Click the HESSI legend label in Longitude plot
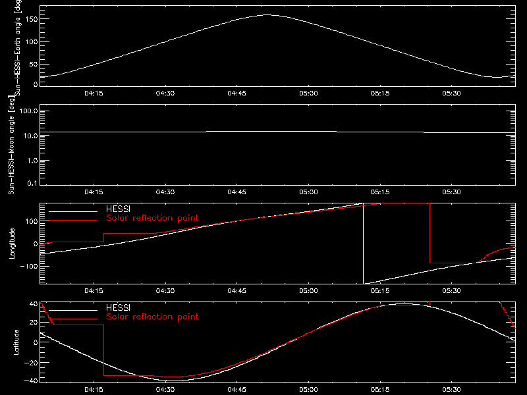The width and height of the screenshot is (527, 395). tap(118, 209)
